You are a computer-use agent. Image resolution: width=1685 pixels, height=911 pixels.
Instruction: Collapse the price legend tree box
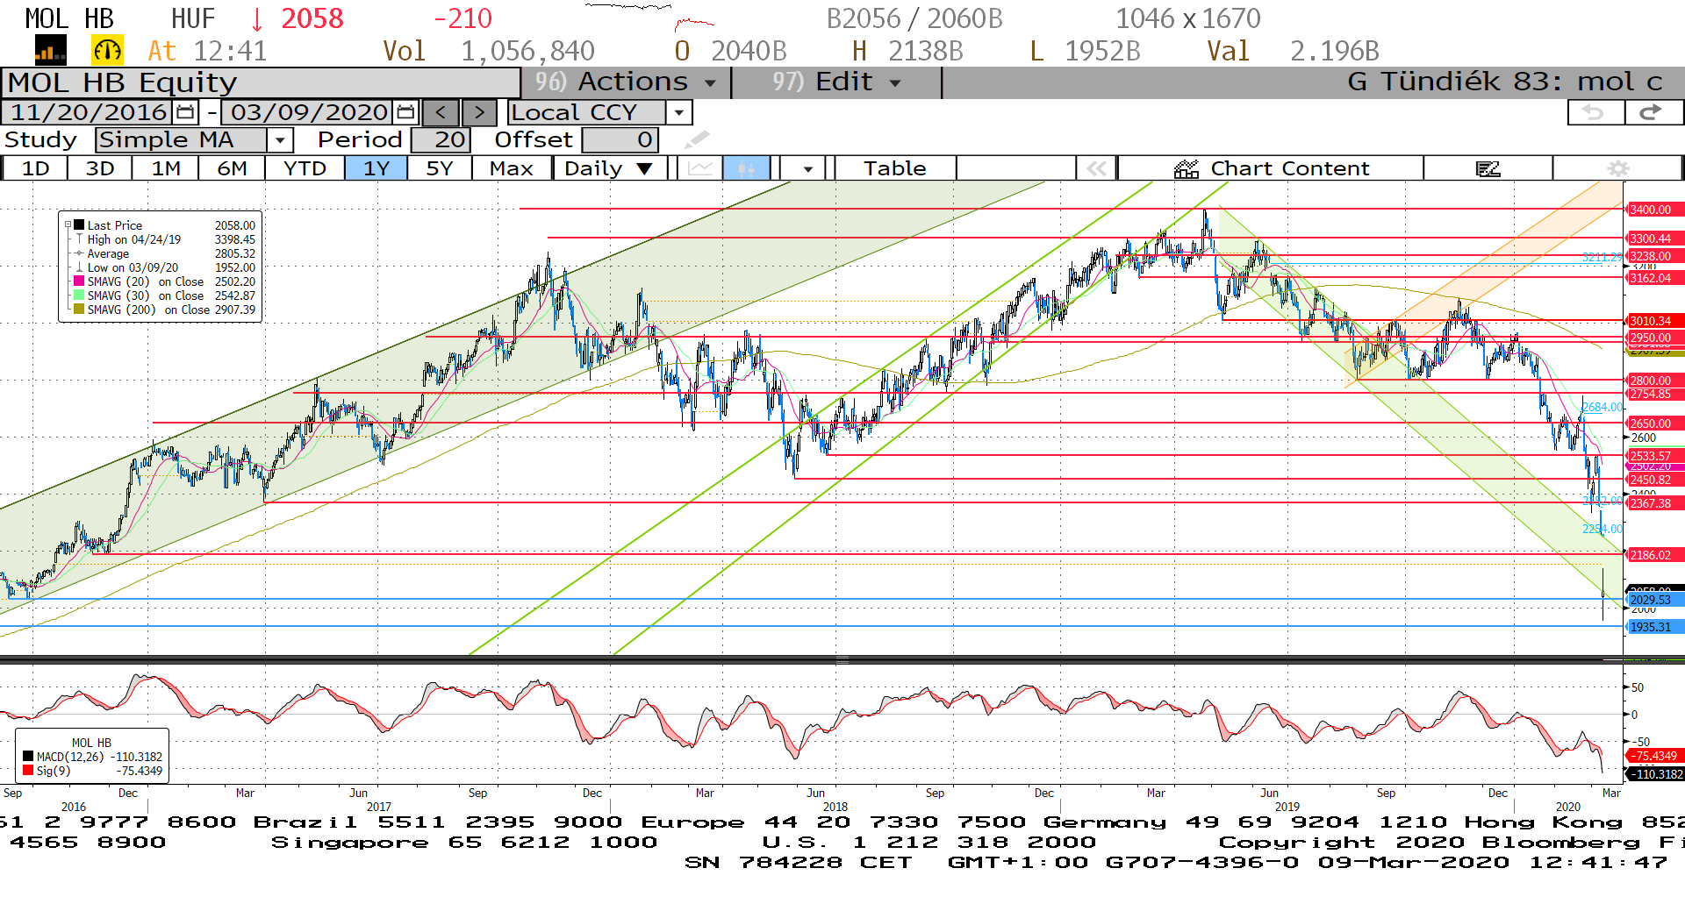(x=68, y=225)
